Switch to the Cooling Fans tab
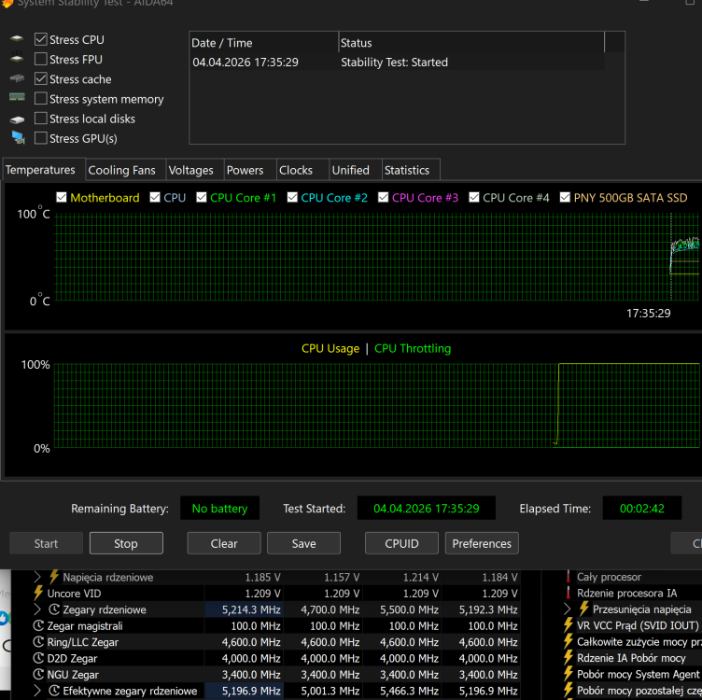Screen dimensions: 702x700 click(121, 170)
